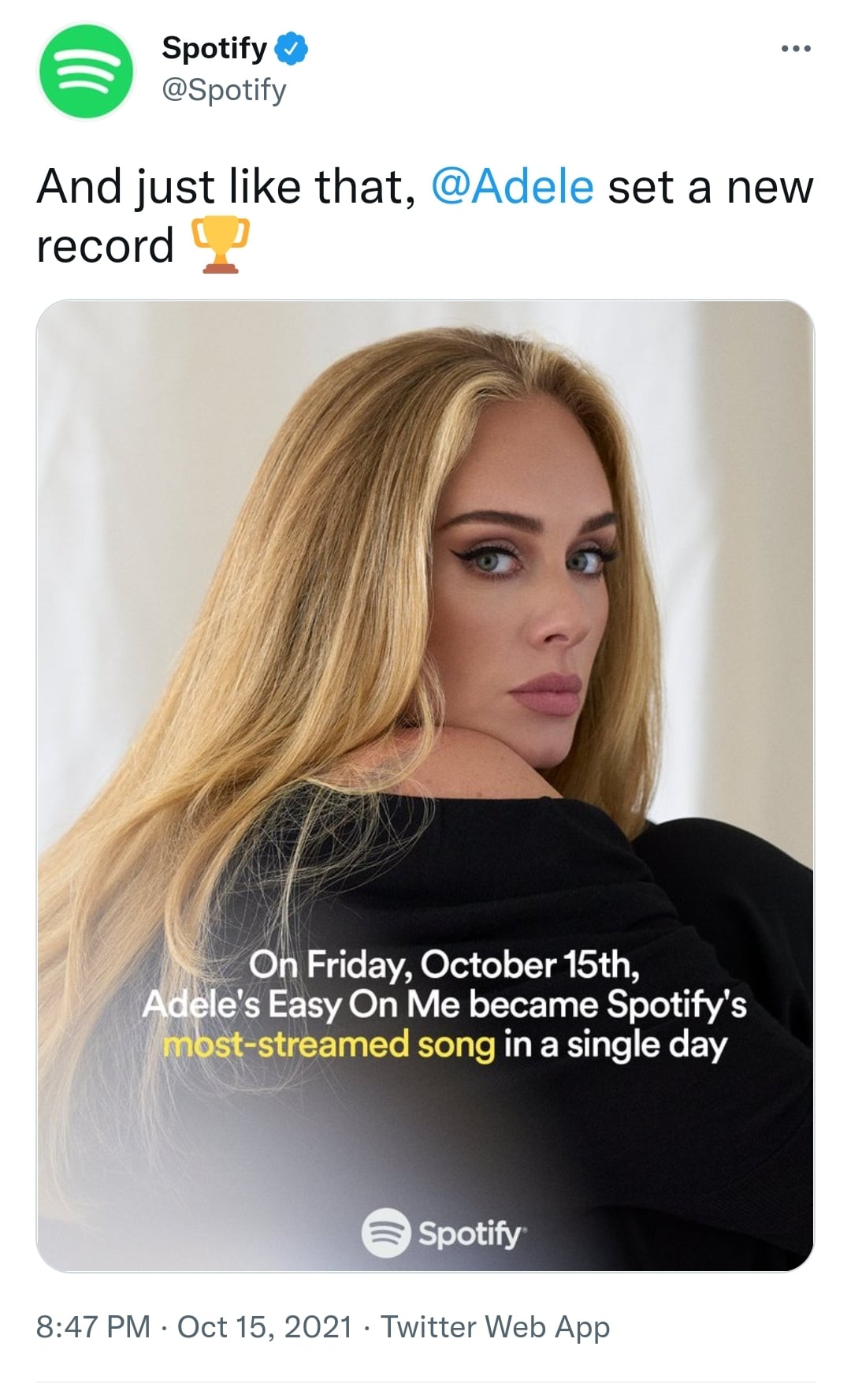Click 'in a single day' caption text
This screenshot has height=1391, width=851.
615,1046
